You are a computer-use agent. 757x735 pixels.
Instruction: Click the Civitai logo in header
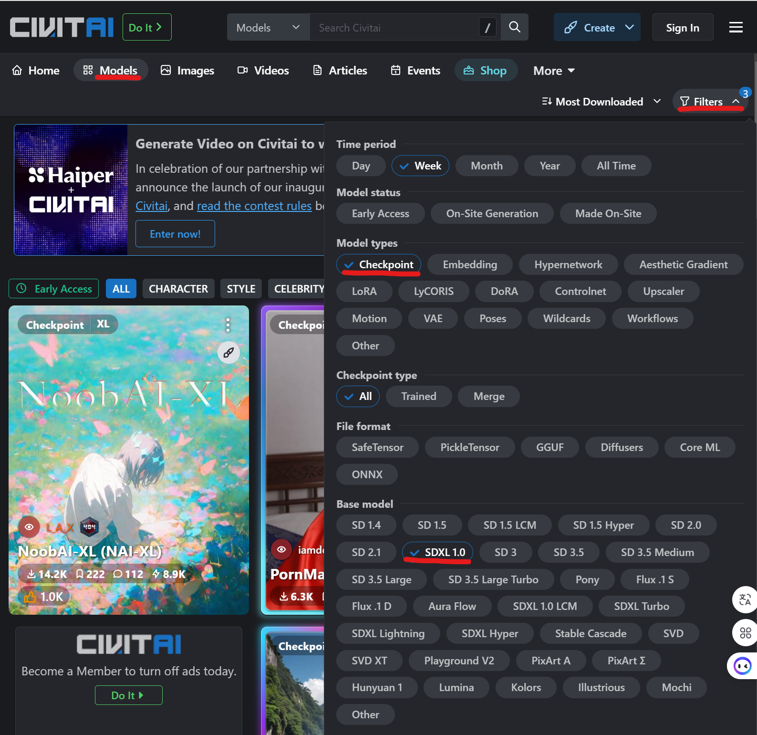62,27
